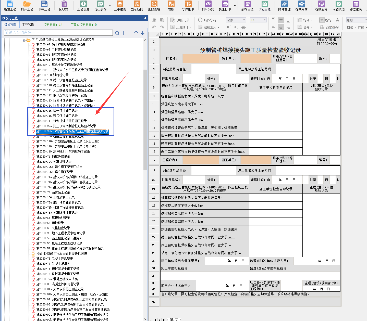
Task: Click the 快速打印 quick print icon
Action: pos(225,6)
